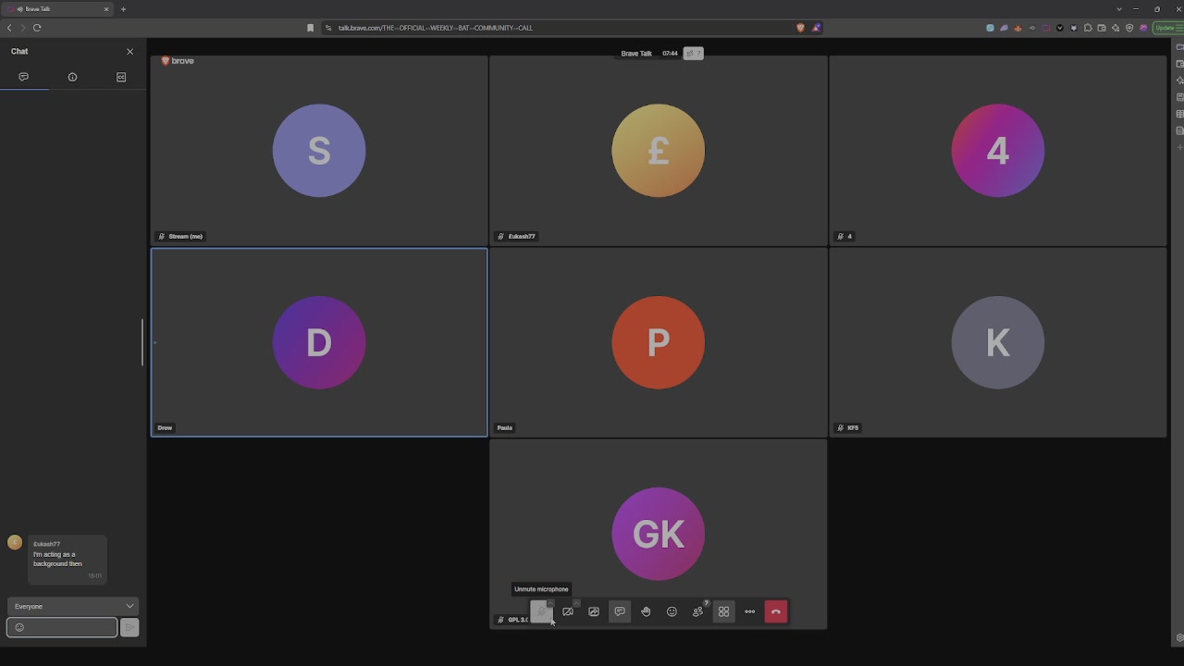The height and width of the screenshot is (666, 1184).
Task: Select the KFS participant tile
Action: pos(997,342)
